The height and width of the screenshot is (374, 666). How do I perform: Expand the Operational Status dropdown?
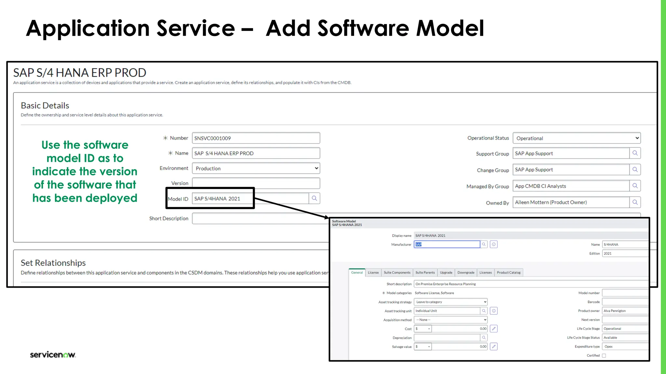click(577, 138)
